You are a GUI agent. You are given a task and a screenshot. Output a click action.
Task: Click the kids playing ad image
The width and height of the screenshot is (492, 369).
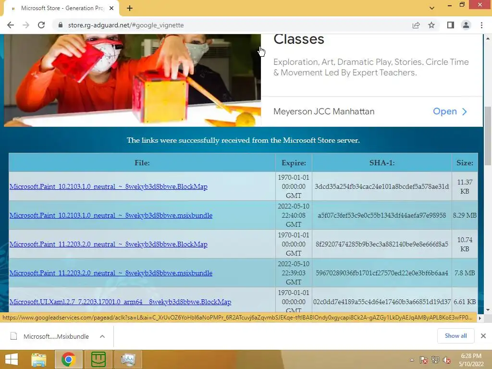[132, 80]
